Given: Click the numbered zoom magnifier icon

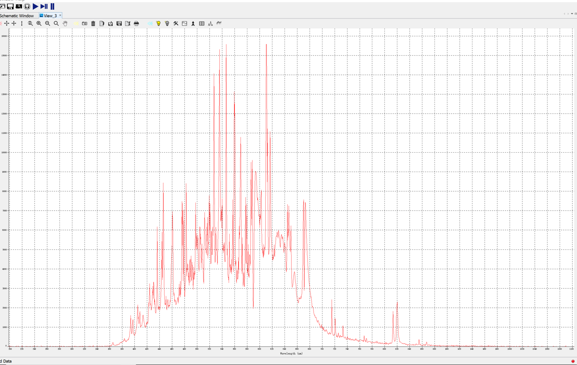Looking at the screenshot, I should coord(30,23).
